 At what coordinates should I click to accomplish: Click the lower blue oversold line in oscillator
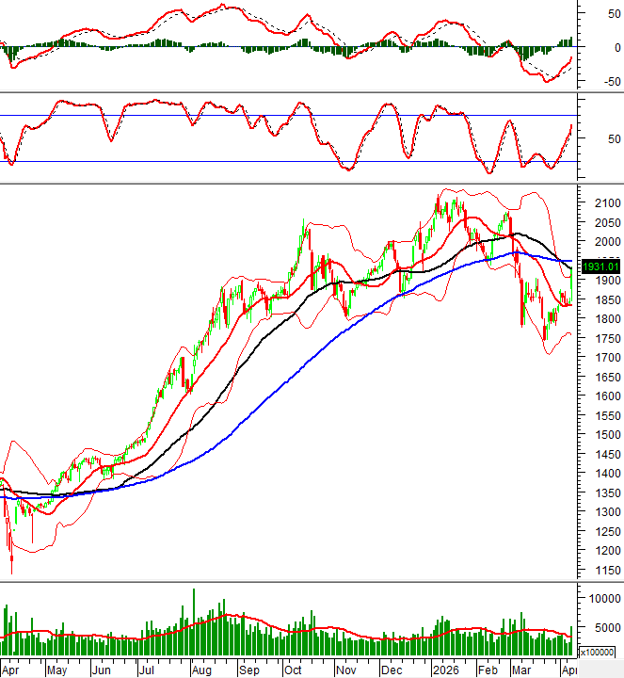[282, 161]
